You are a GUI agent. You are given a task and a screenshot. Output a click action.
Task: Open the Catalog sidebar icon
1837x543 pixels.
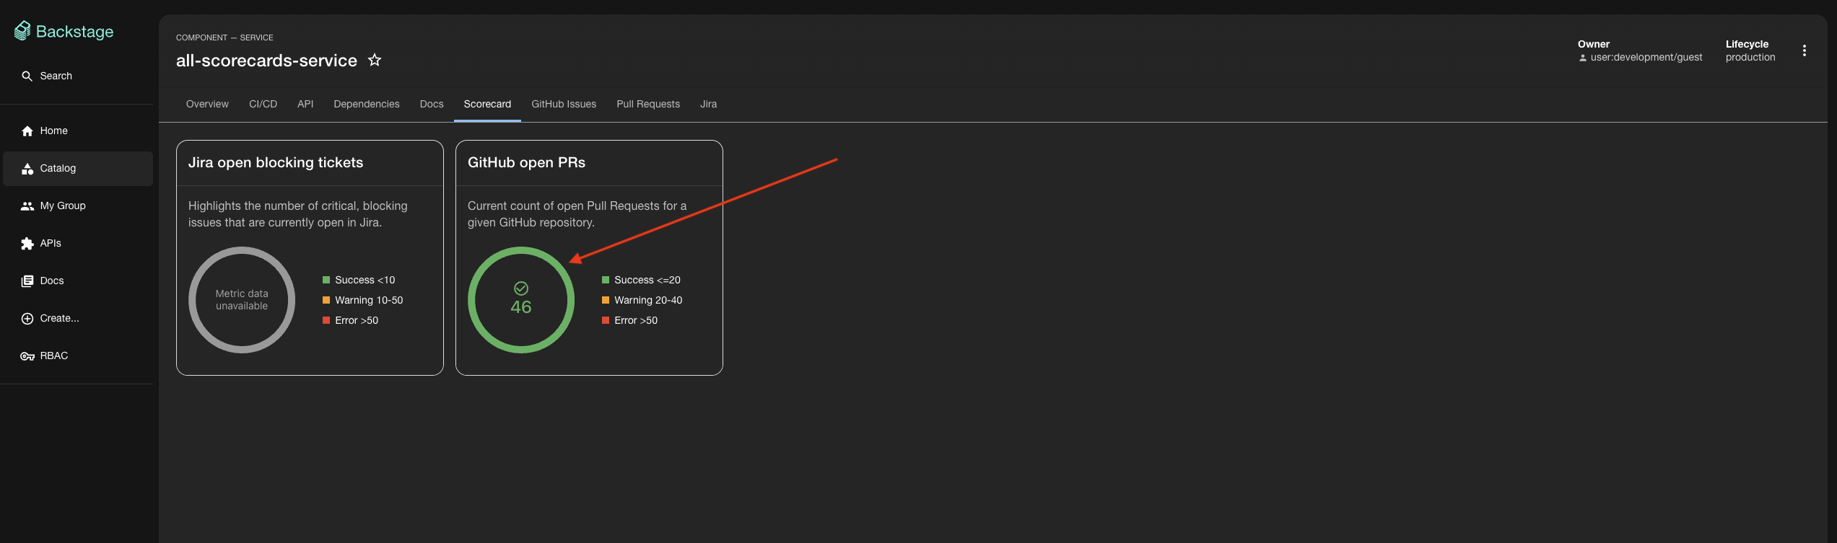tap(27, 168)
